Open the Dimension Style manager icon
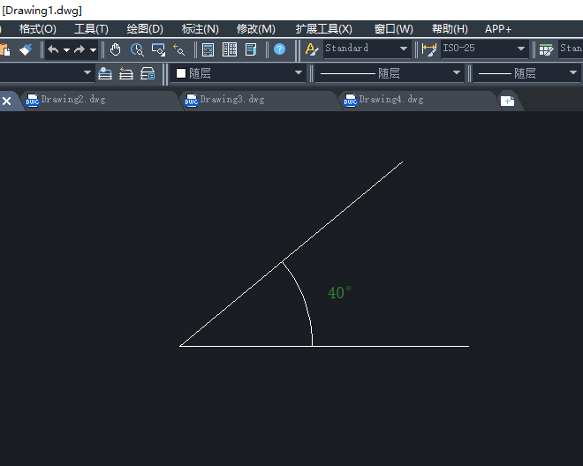The image size is (583, 466). [429, 49]
